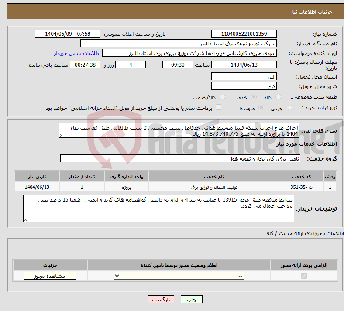Click the توضیحات خریدار text area
The width and height of the screenshot is (344, 311).
click(x=158, y=208)
